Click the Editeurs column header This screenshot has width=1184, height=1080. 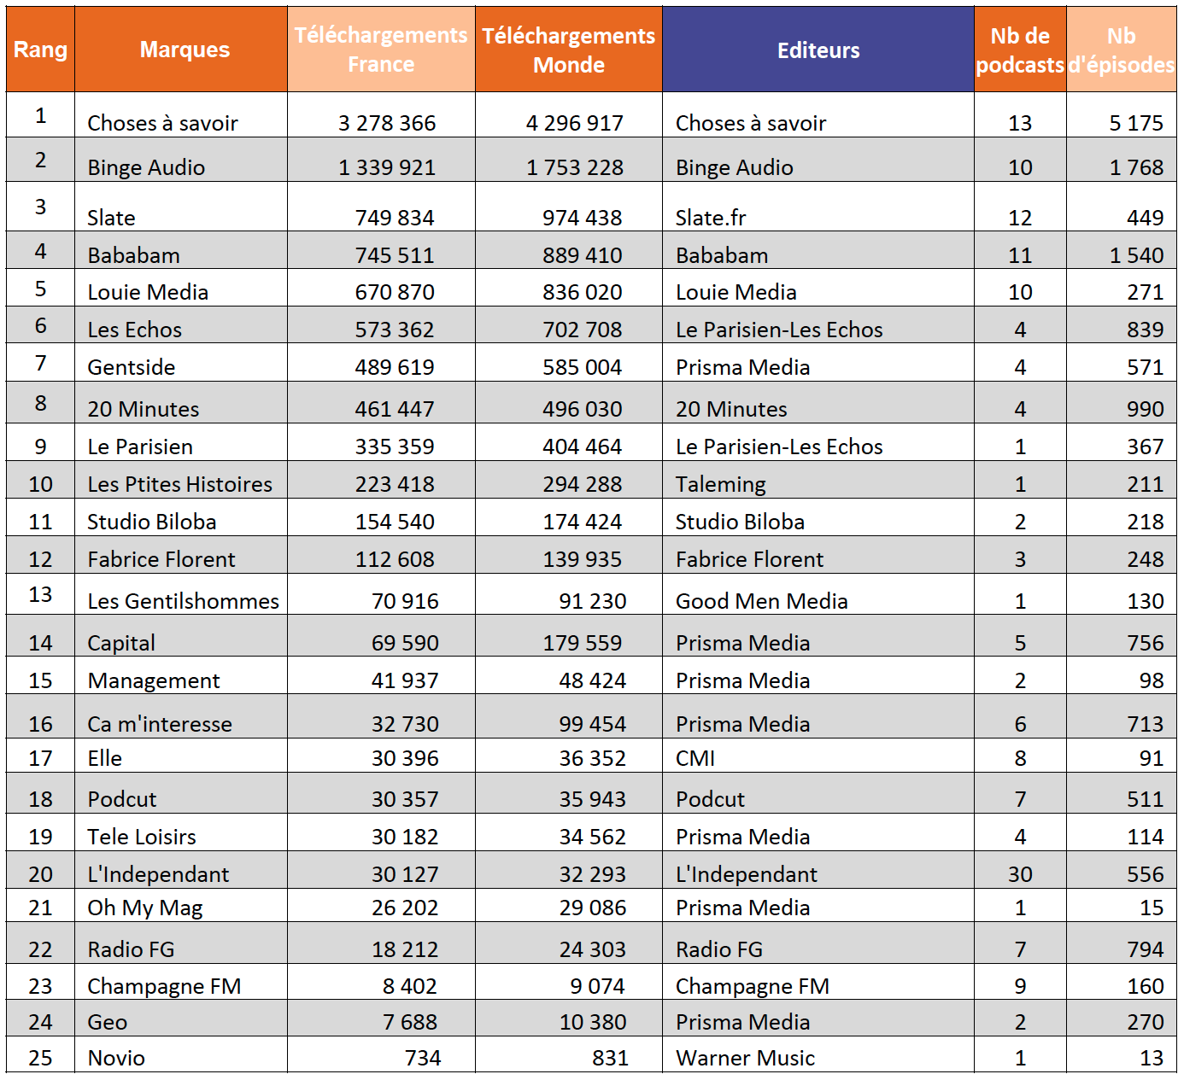click(818, 50)
